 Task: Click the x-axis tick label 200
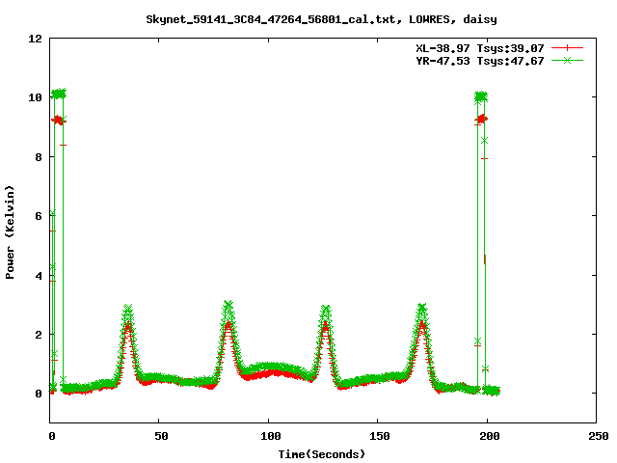tap(489, 436)
